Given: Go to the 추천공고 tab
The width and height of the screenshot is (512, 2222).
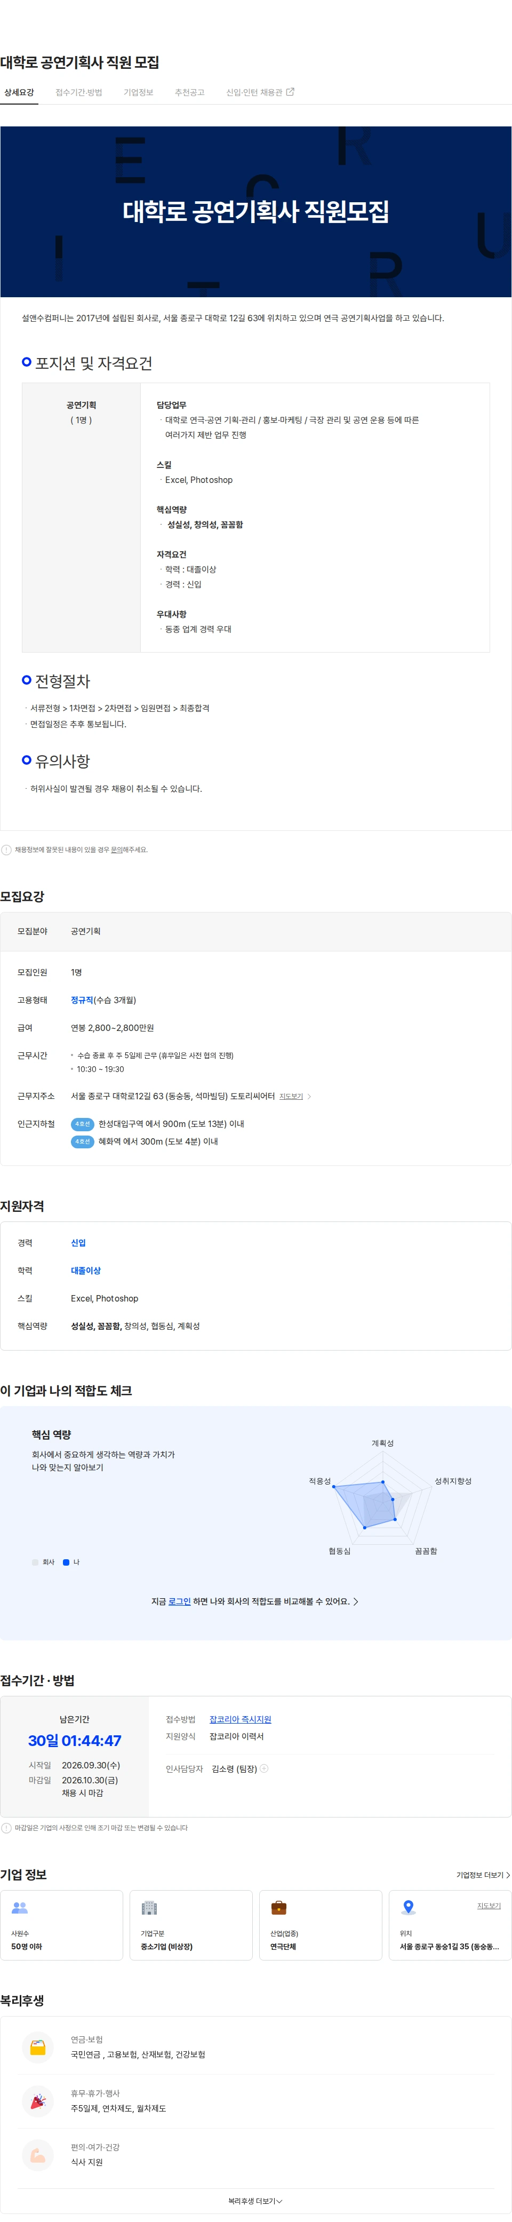Looking at the screenshot, I should coord(190,92).
